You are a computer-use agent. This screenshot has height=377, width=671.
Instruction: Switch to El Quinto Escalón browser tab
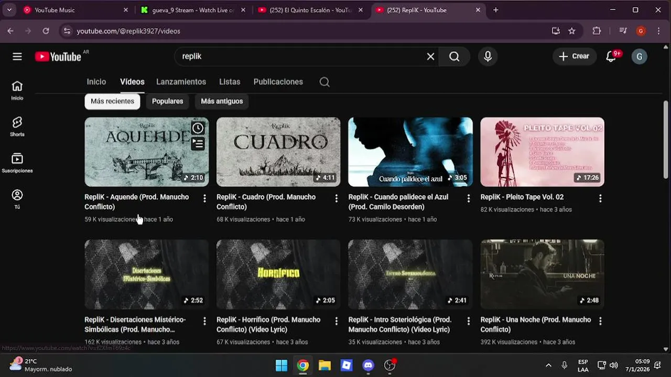coord(311,10)
